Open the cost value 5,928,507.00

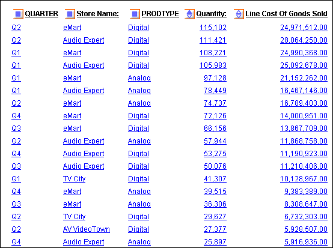point(306,229)
